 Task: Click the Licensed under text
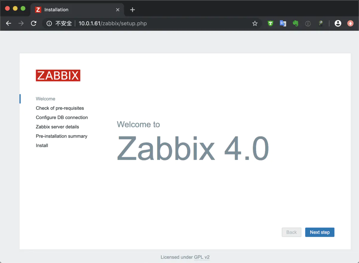pyautogui.click(x=177, y=257)
